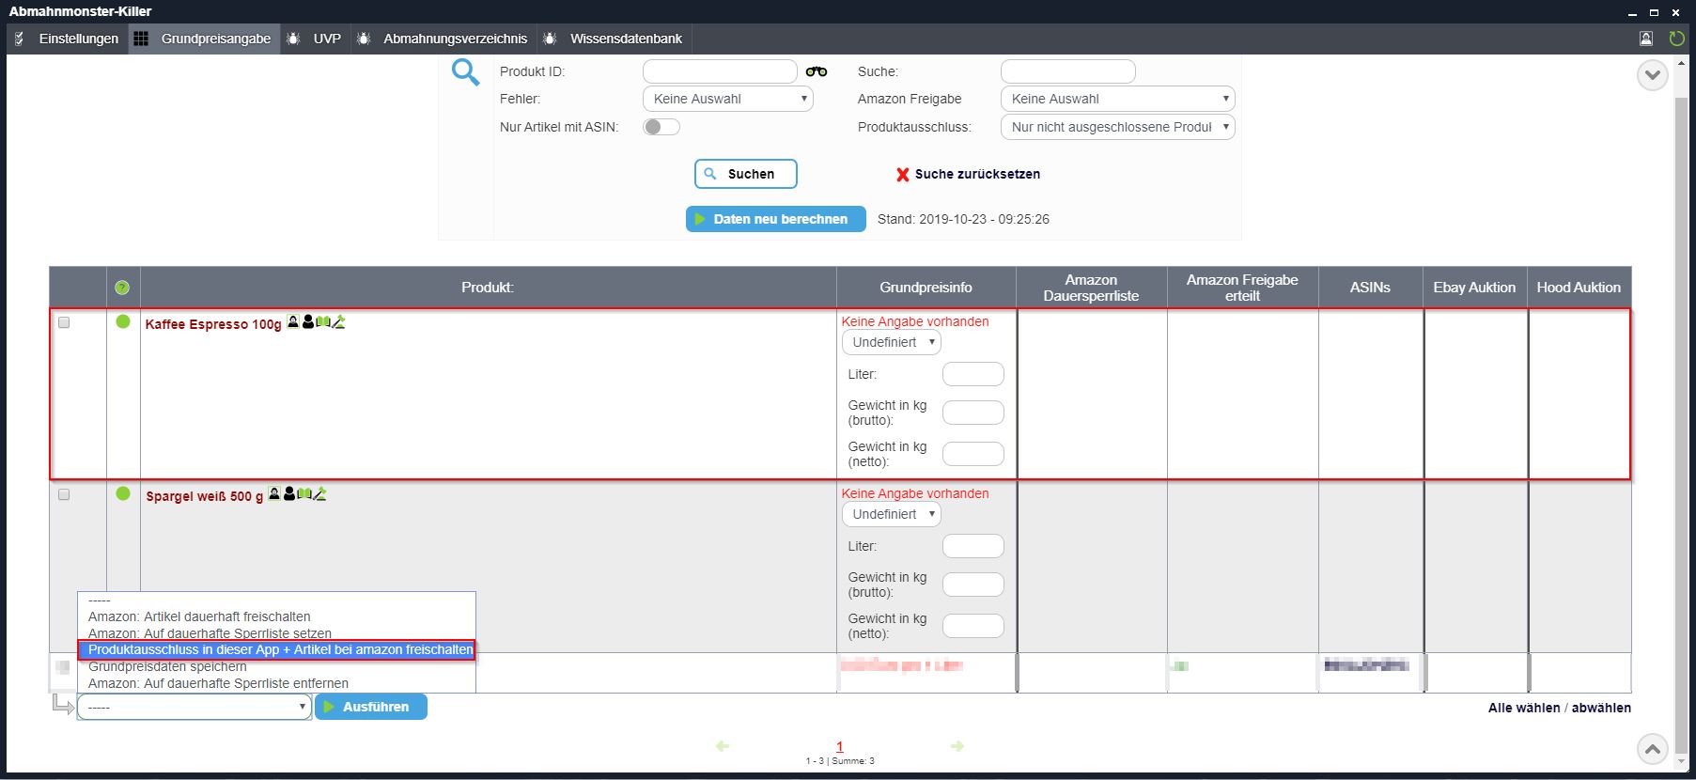Click the binoculars icon beside Produkt ID
The image size is (1696, 780).
[817, 71]
